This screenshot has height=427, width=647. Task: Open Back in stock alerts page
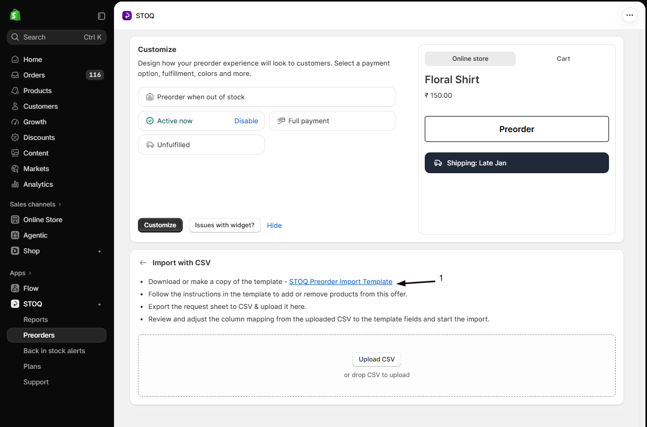[54, 351]
